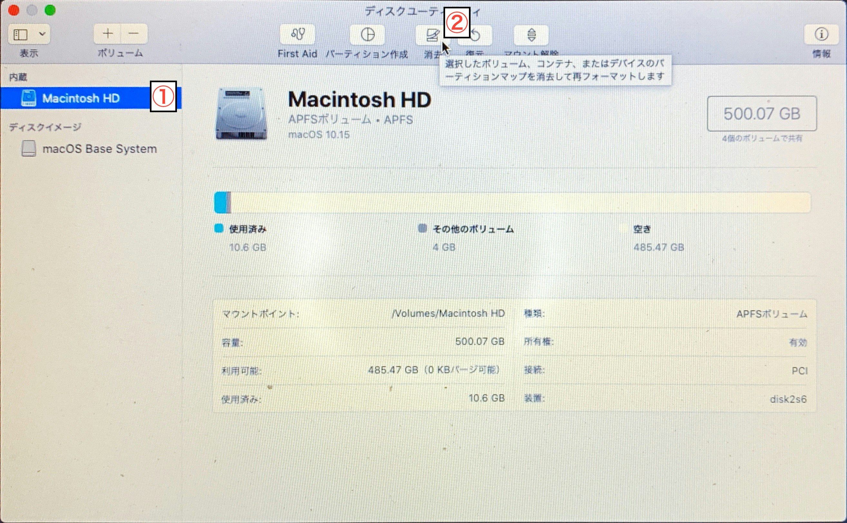Screen dimensions: 847x523
Task: Open the partition creation pie icon
Action: tap(367, 35)
